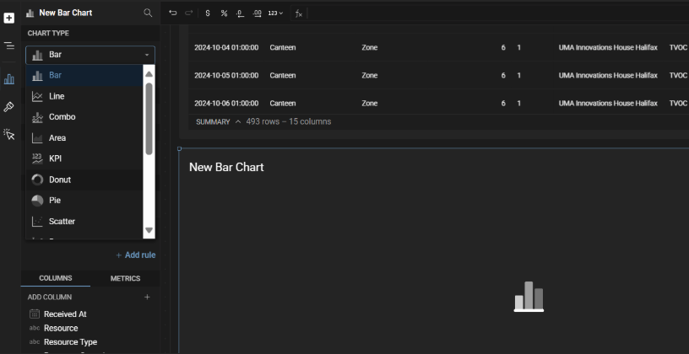Screen dimensions: 689x354
Task: Open the format paintbrush sidebar icon
Action: [8, 106]
